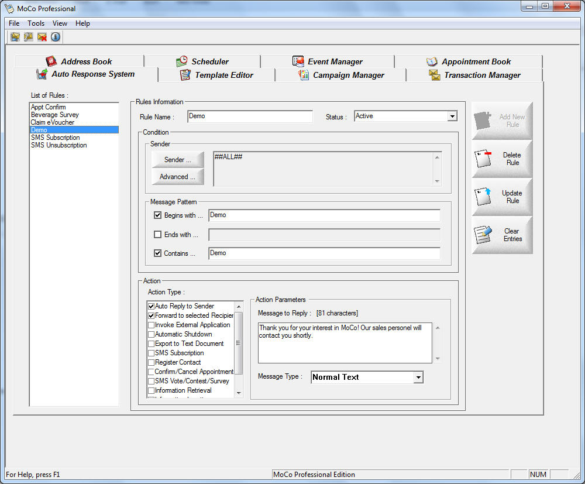The height and width of the screenshot is (484, 585).
Task: Check Register Contact action
Action: 151,362
